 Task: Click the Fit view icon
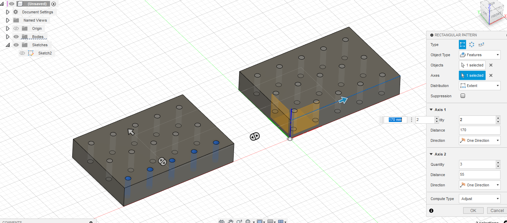tap(248, 221)
